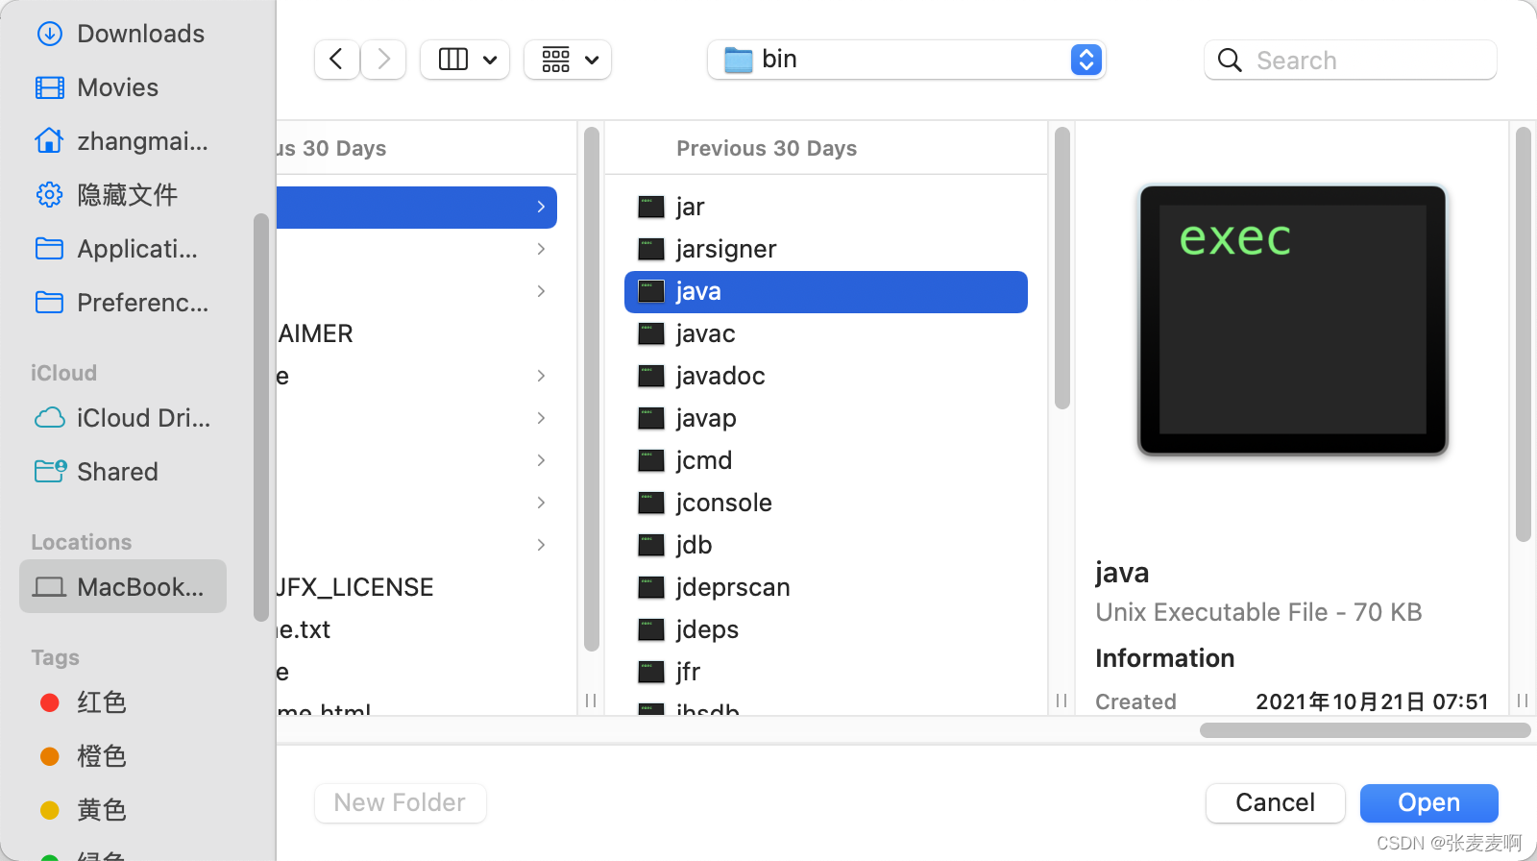1537x861 pixels.
Task: Click the exec icon beside jdeprscan
Action: pyautogui.click(x=651, y=587)
